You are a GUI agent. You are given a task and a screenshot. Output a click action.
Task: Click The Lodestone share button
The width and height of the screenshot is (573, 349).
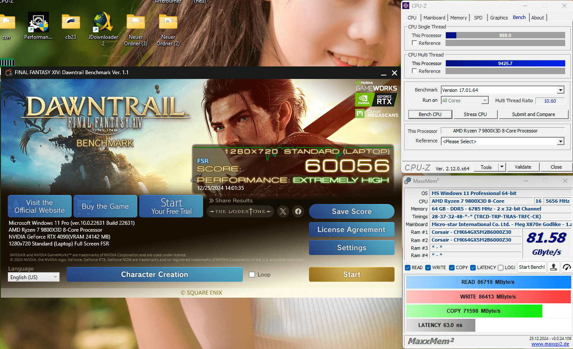[240, 211]
